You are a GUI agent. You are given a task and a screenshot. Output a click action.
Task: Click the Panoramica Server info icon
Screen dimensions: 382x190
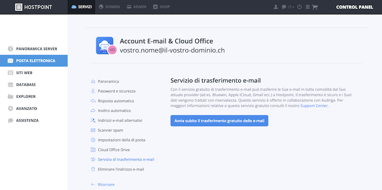tap(11, 49)
